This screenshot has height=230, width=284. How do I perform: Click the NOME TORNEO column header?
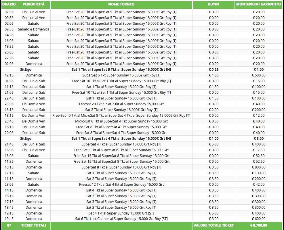pyautogui.click(x=121, y=4)
